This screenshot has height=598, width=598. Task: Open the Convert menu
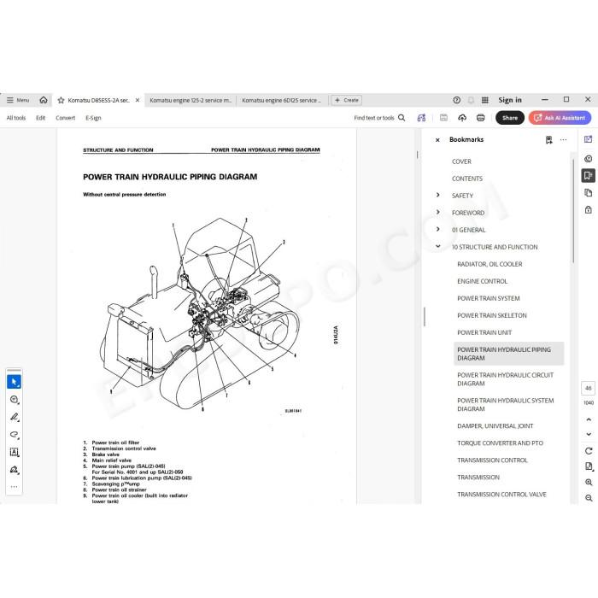point(65,118)
